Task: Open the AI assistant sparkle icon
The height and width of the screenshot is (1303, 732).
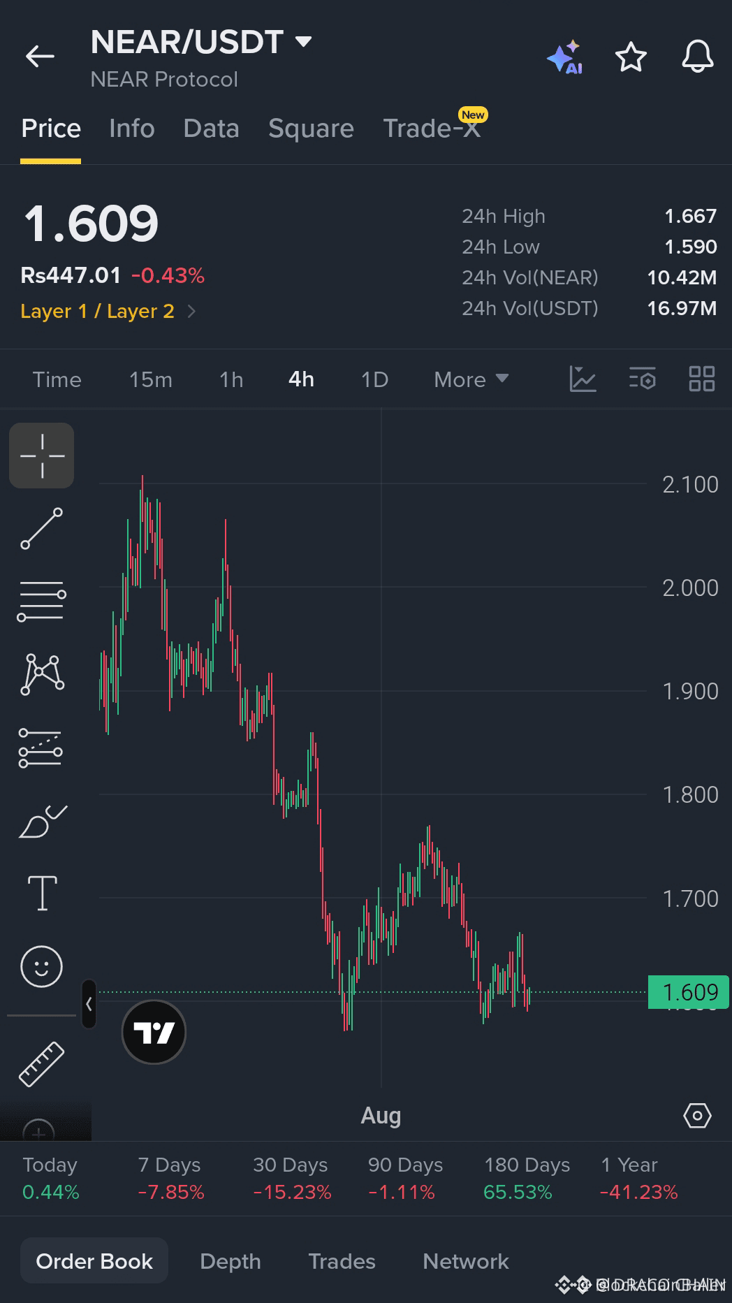Action: click(x=565, y=57)
